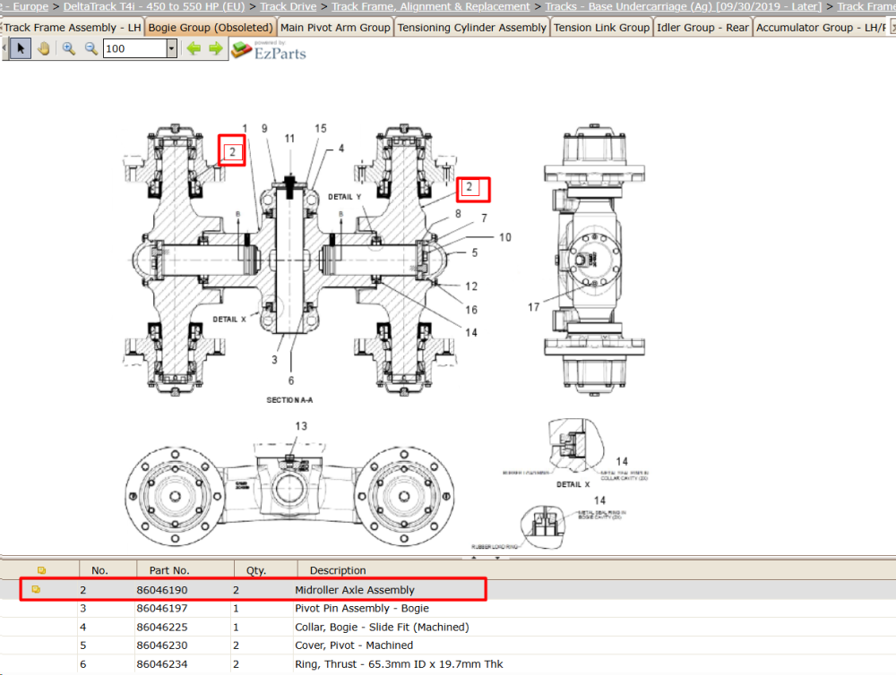
Task: Click callout number 16 on diagram
Action: (471, 310)
